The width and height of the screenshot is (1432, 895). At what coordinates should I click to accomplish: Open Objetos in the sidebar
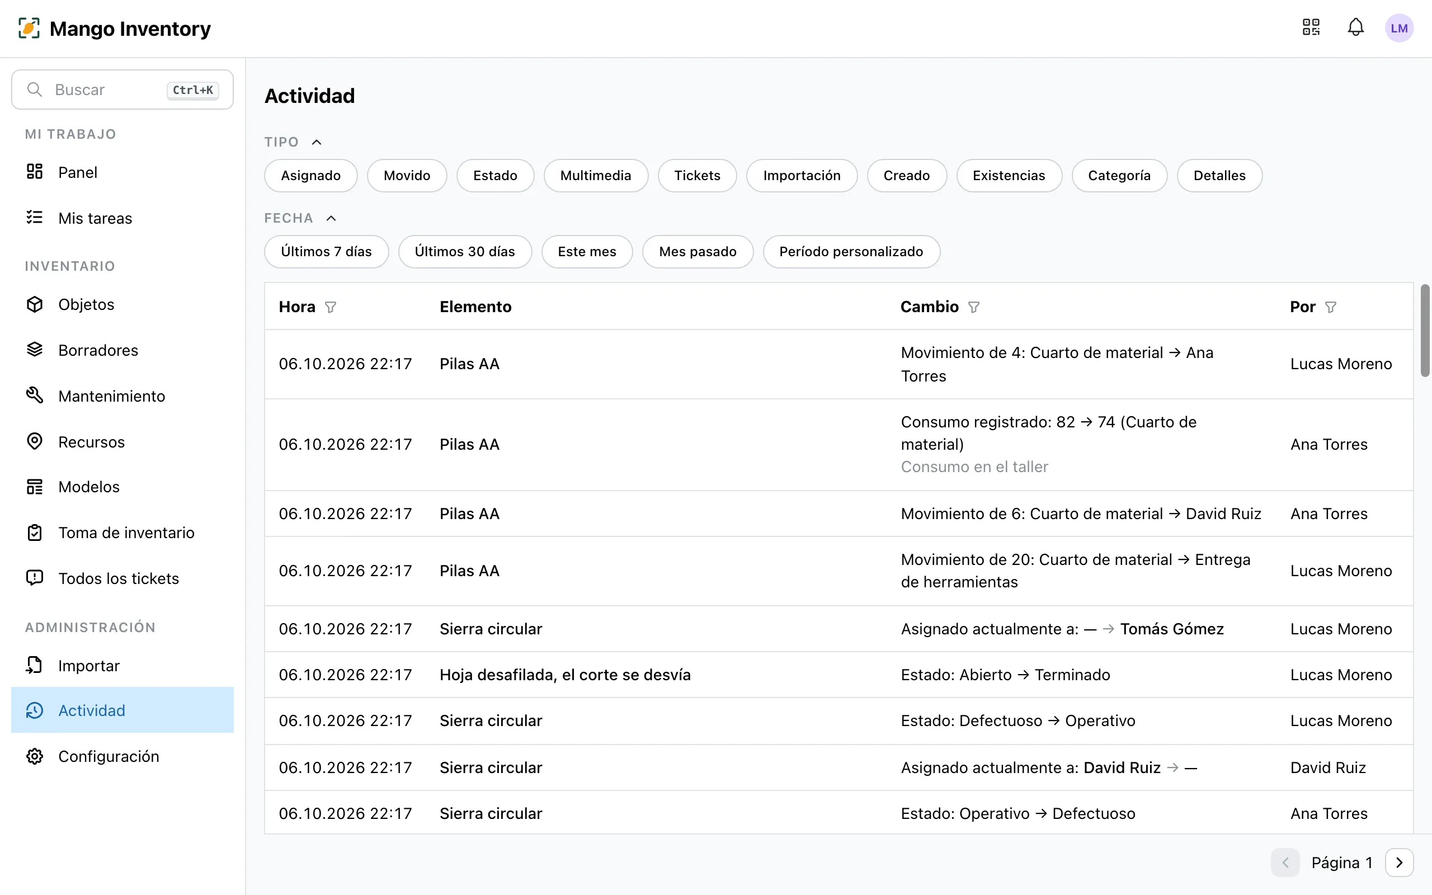coord(123,304)
